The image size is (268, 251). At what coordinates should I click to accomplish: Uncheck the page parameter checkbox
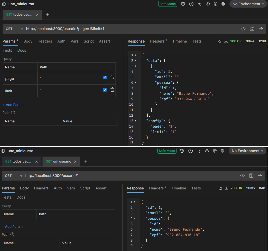click(x=105, y=77)
